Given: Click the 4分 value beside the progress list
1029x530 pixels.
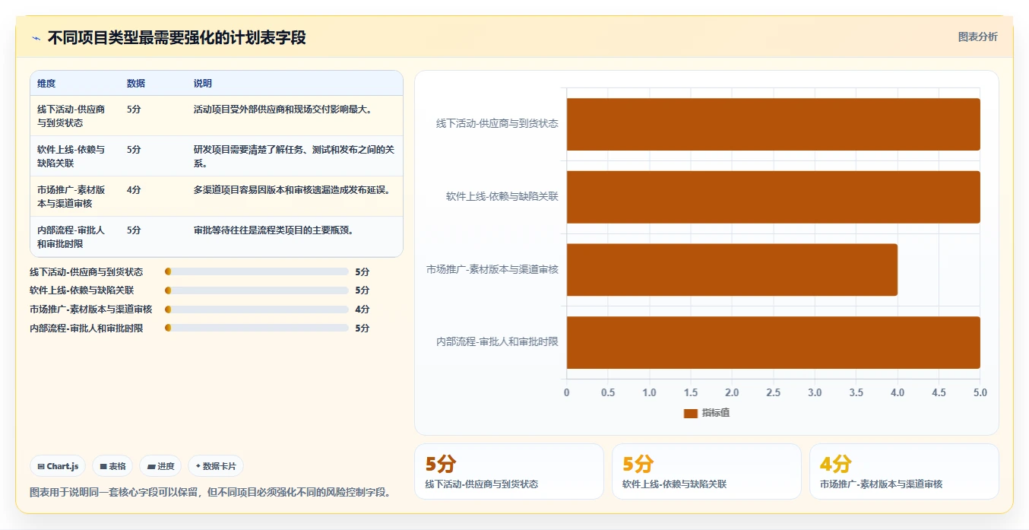Looking at the screenshot, I should coord(363,309).
